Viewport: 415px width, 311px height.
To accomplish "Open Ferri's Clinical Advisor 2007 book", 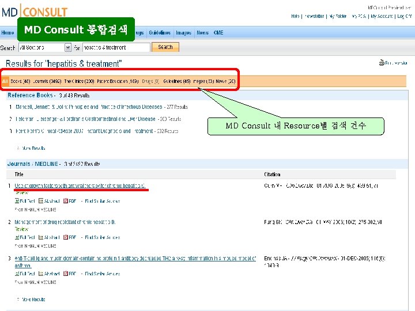I will (x=84, y=131).
